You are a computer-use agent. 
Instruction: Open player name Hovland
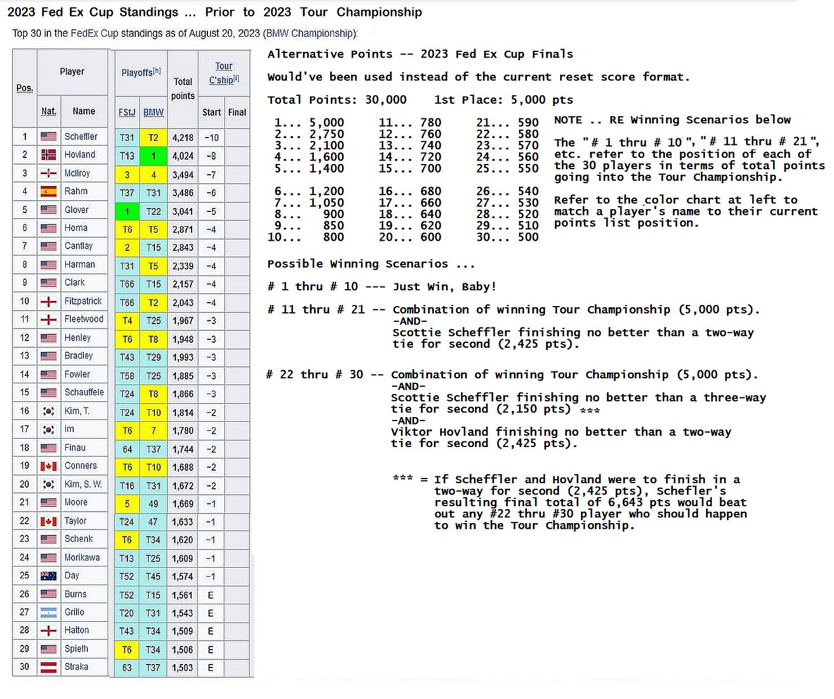click(x=80, y=154)
